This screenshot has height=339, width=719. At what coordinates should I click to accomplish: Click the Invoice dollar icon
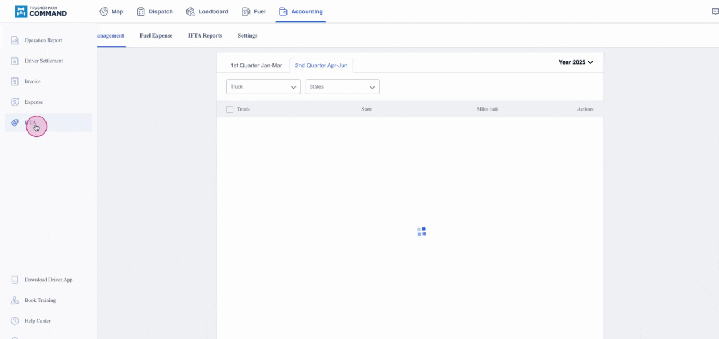[x=15, y=81]
